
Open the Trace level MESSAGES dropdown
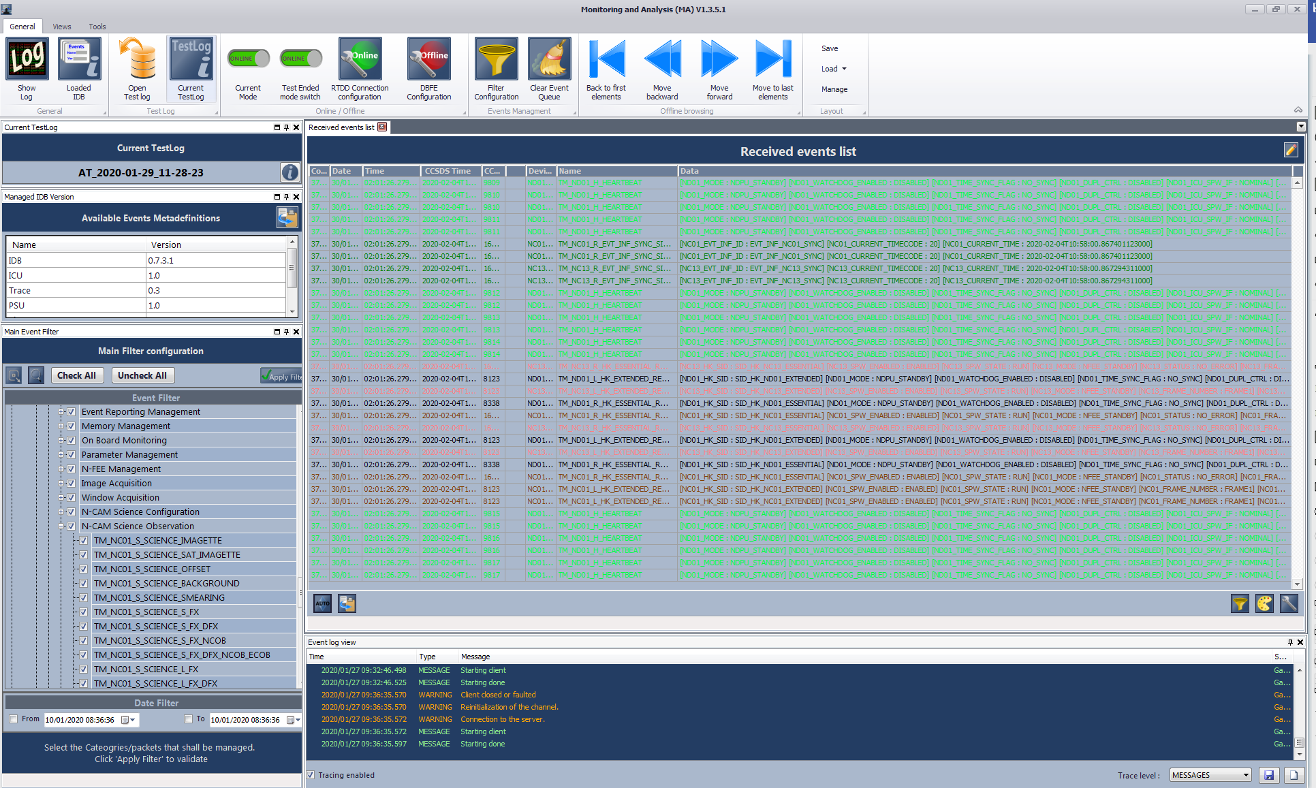(x=1211, y=775)
